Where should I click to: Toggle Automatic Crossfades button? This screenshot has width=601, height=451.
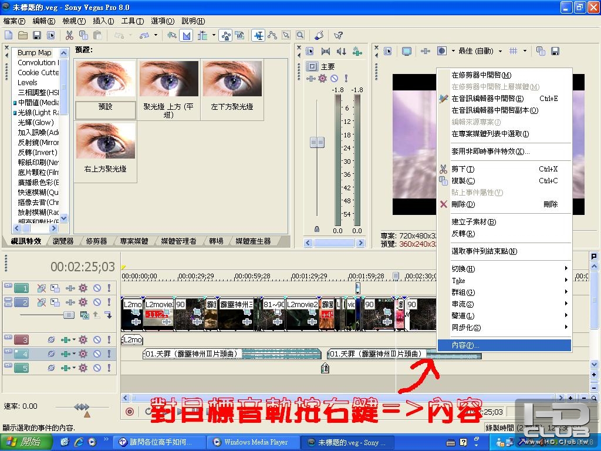point(187,36)
